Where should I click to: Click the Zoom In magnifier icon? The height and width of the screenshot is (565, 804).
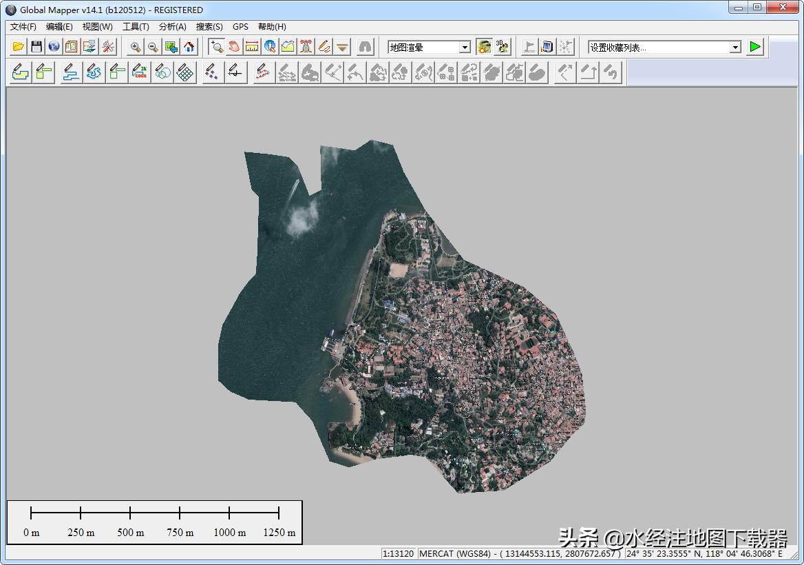pos(136,47)
